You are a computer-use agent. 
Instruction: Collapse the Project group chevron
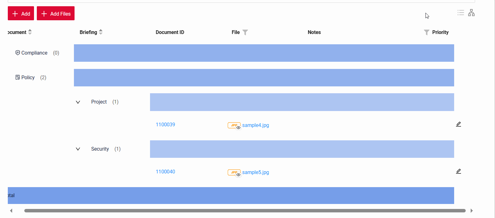78,102
